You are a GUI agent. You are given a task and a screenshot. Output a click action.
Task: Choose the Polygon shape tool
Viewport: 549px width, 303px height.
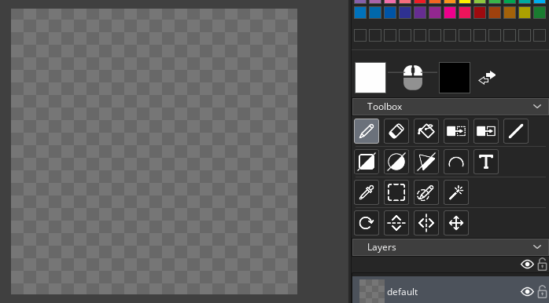(x=426, y=162)
